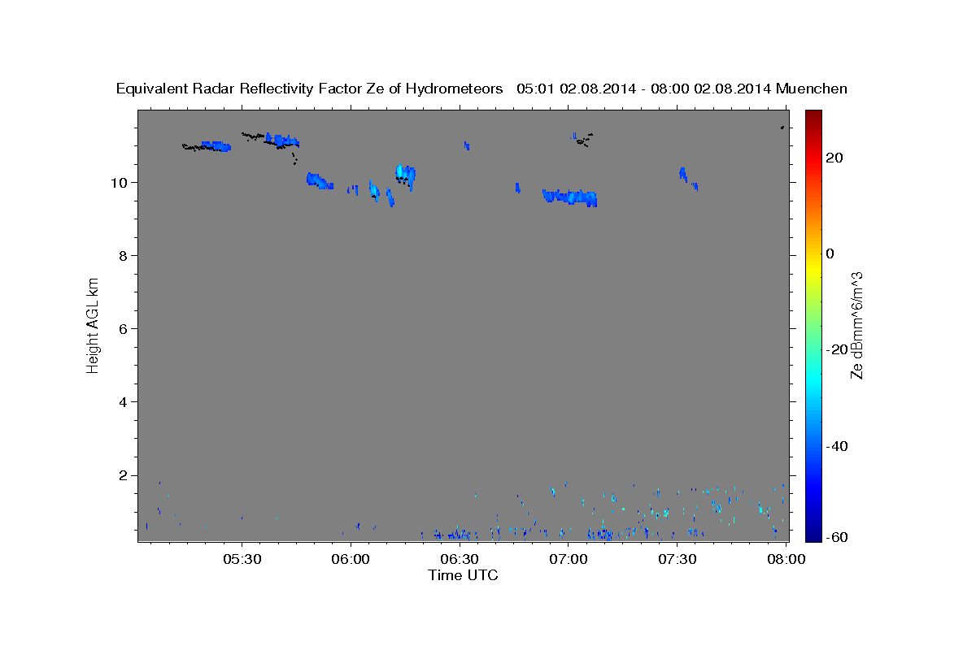Screen dimensions: 976x650
Task: Click the colorbar value -40
Action: click(837, 445)
